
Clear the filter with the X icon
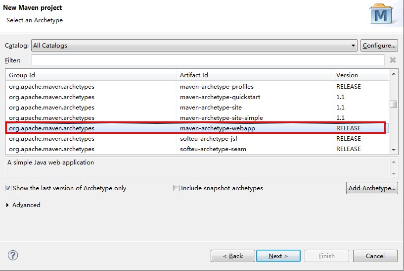click(x=393, y=60)
